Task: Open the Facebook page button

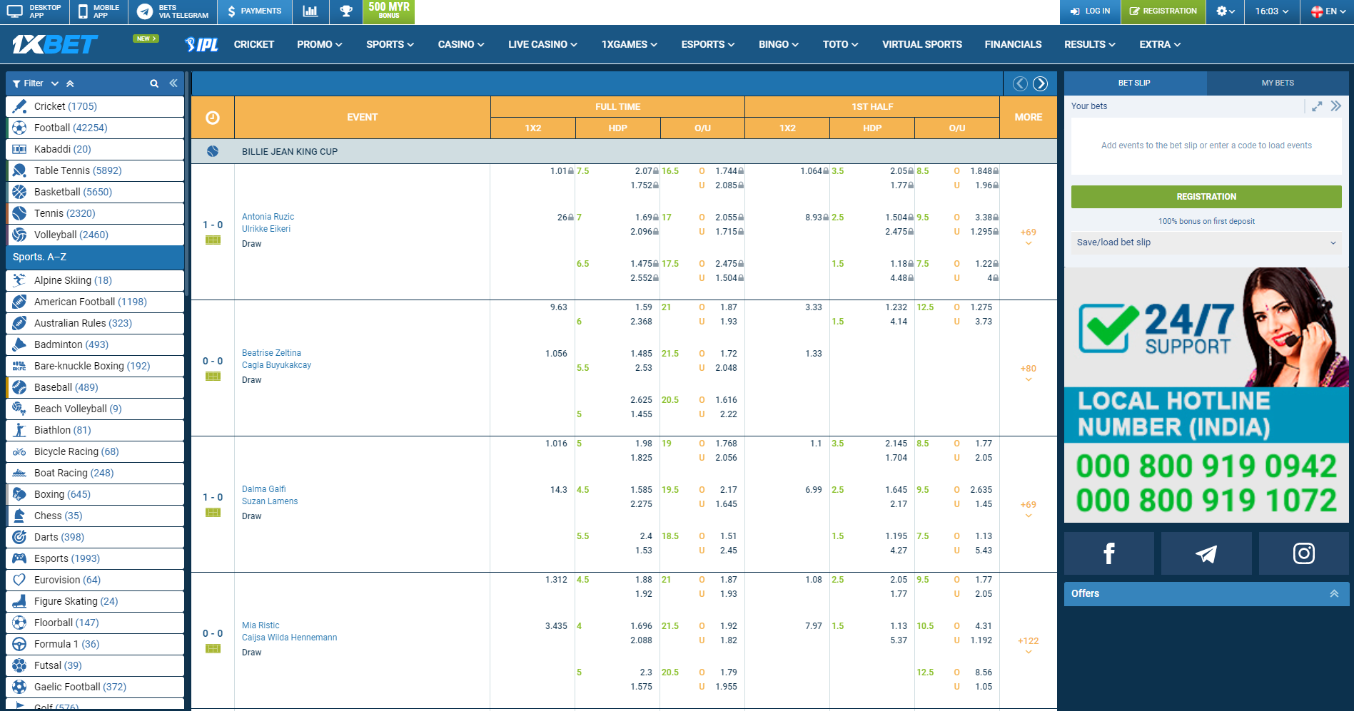Action: (1109, 553)
